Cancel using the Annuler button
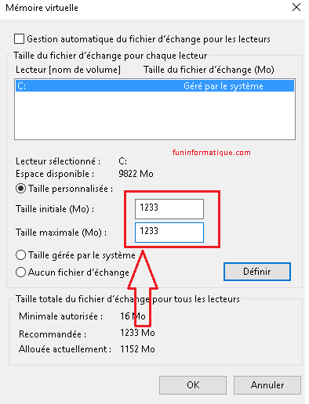The width and height of the screenshot is (309, 404). coord(267,385)
